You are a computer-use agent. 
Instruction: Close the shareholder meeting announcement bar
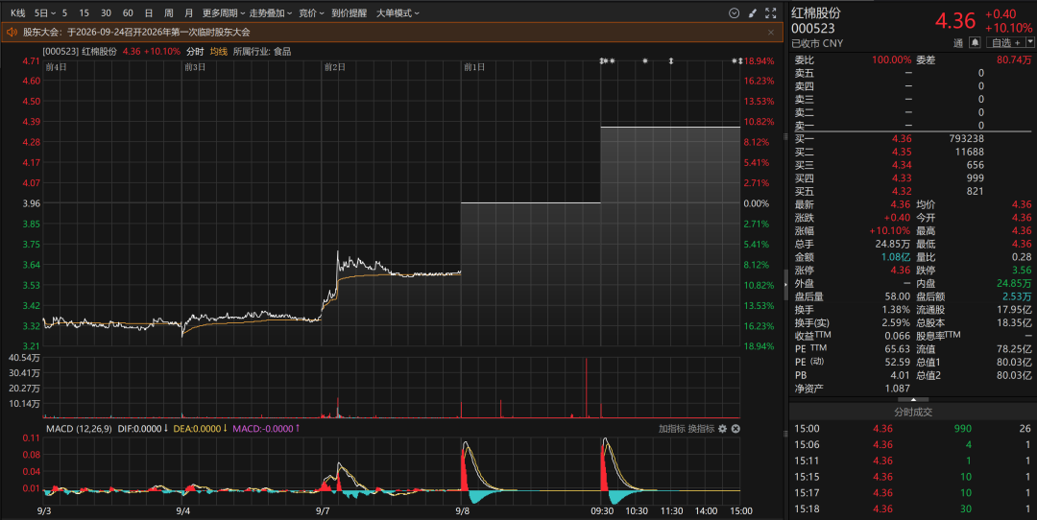pos(770,32)
